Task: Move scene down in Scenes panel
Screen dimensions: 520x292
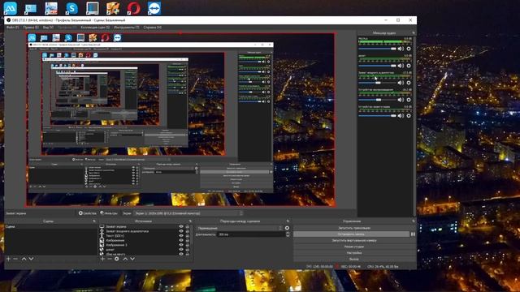Action: click(x=31, y=259)
